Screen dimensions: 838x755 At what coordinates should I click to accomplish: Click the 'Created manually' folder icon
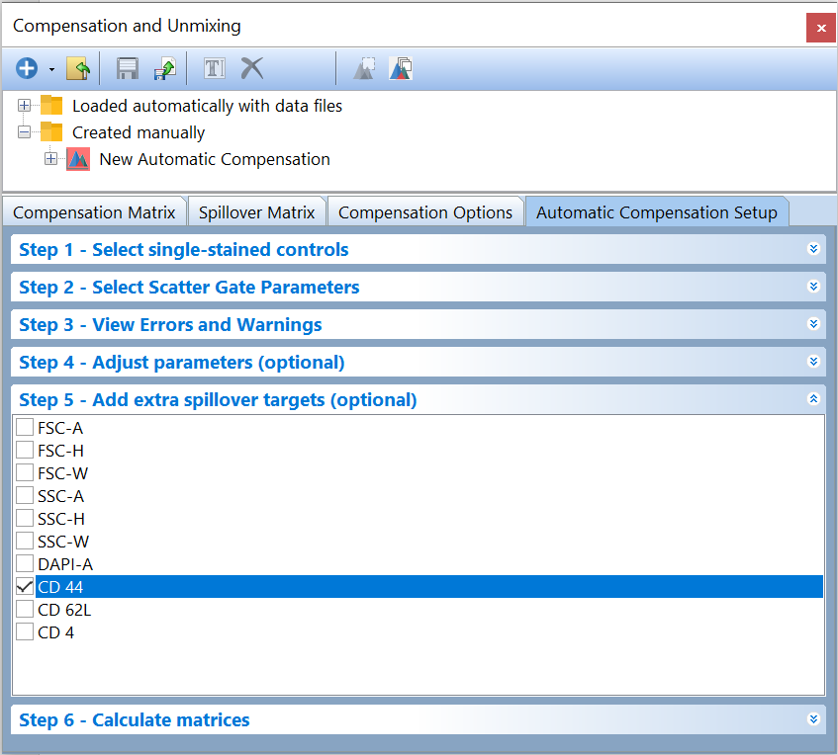[51, 131]
